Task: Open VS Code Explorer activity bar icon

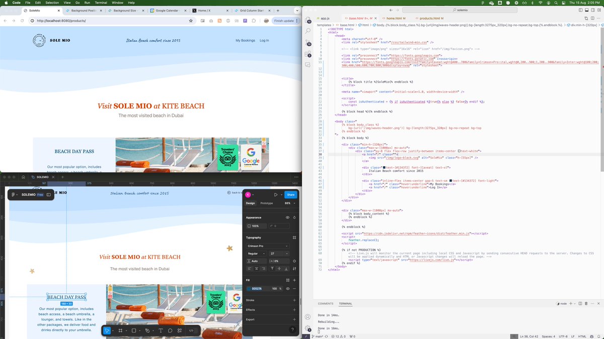Action: (x=308, y=21)
